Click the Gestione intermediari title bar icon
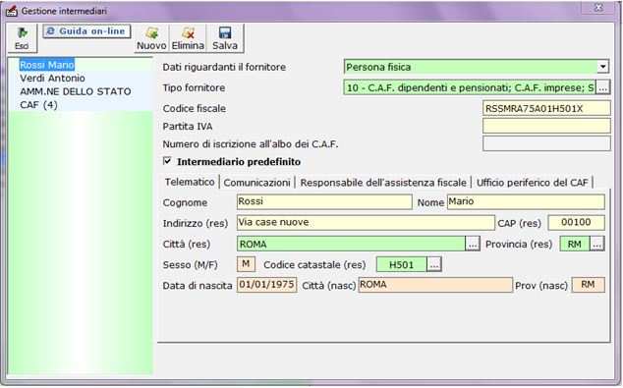The image size is (623, 388). 11,11
